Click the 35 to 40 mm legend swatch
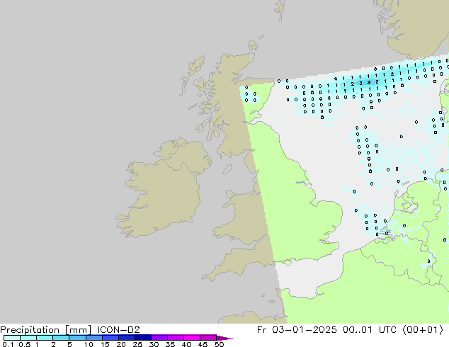 175,338
